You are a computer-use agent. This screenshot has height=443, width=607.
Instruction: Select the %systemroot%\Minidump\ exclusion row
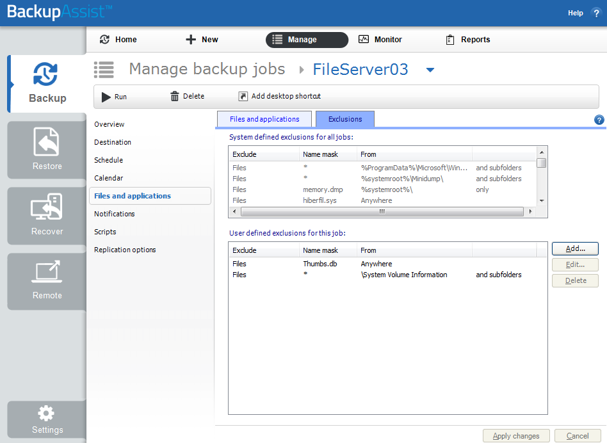point(382,179)
